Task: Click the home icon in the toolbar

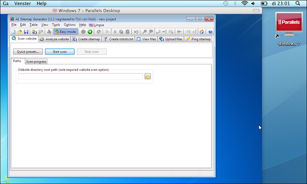Action: (202, 31)
